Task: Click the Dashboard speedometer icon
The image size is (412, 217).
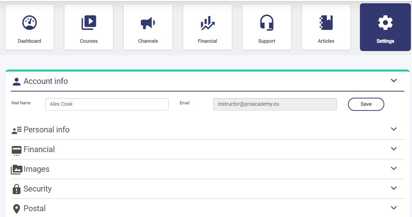Action: click(30, 23)
